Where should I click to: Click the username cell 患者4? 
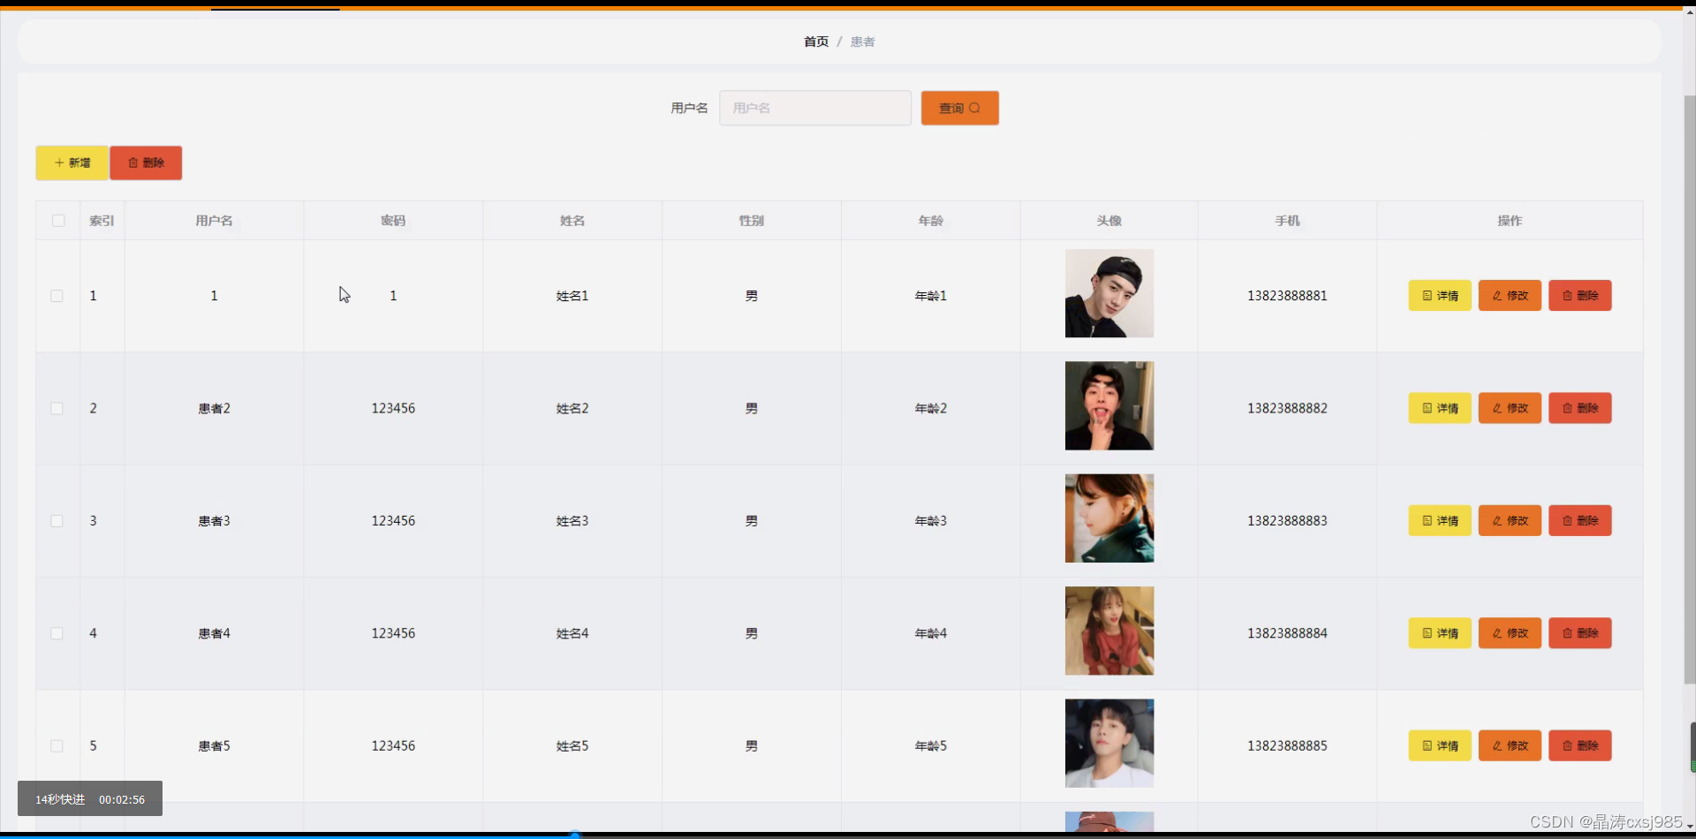214,633
